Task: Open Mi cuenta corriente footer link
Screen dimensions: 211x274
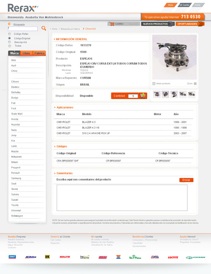Action: (100, 239)
